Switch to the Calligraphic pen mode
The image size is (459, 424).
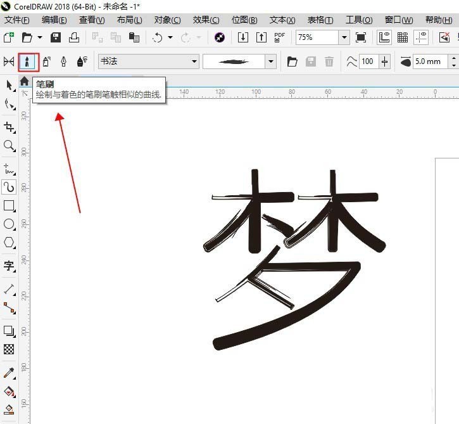click(63, 61)
